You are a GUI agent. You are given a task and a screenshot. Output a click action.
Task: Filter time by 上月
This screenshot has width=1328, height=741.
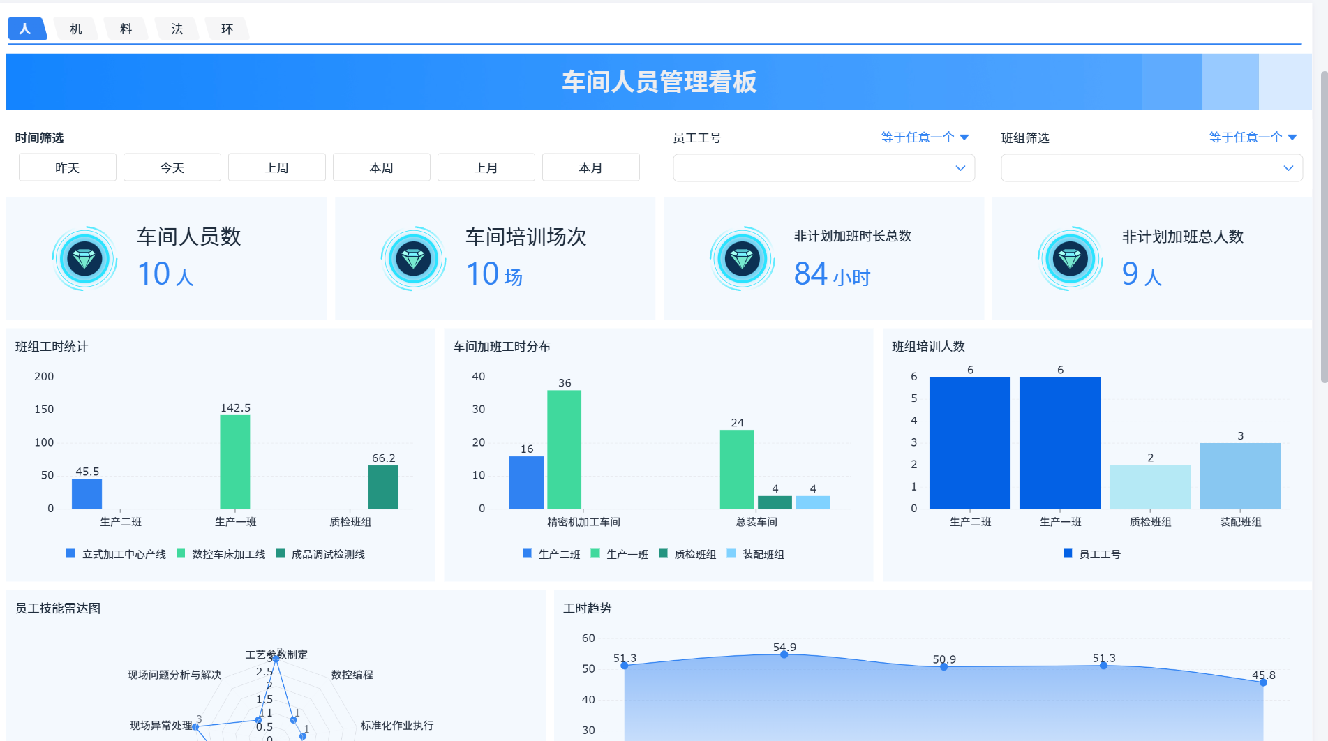[x=486, y=167]
